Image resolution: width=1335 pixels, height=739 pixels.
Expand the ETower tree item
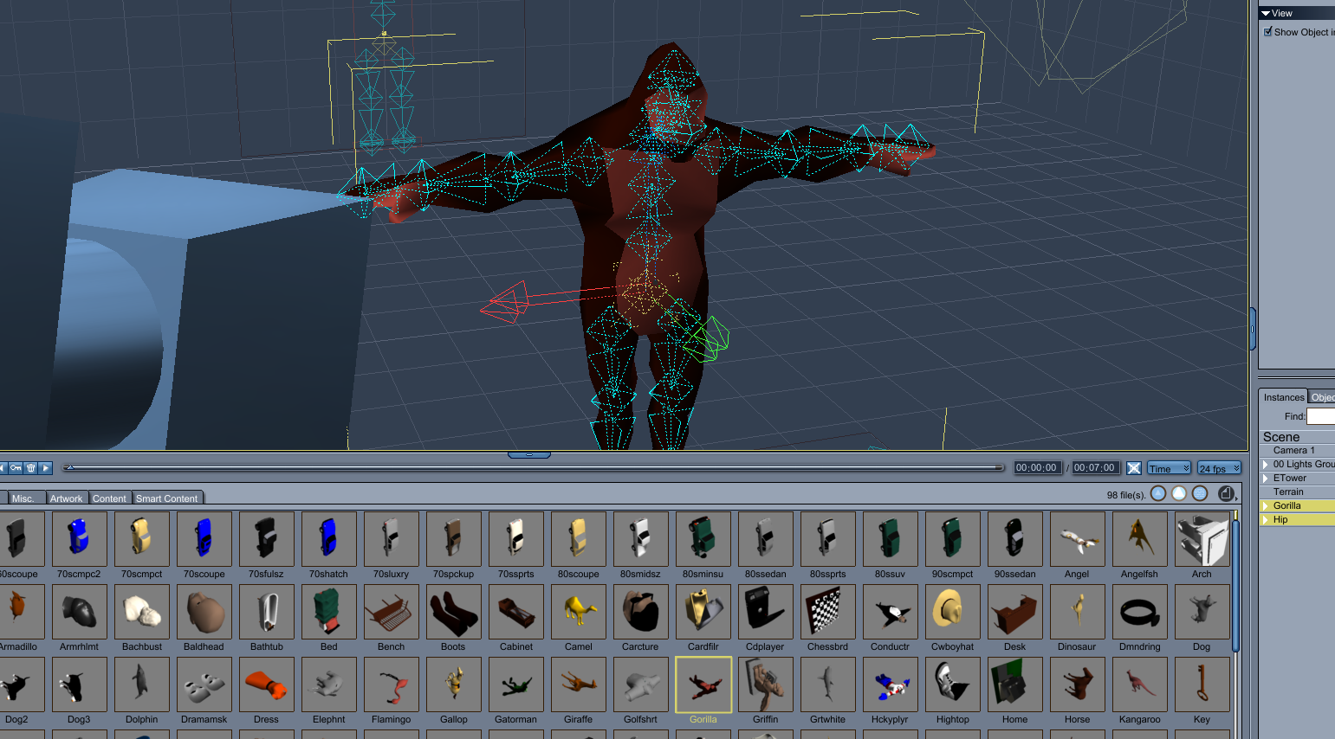[1266, 479]
